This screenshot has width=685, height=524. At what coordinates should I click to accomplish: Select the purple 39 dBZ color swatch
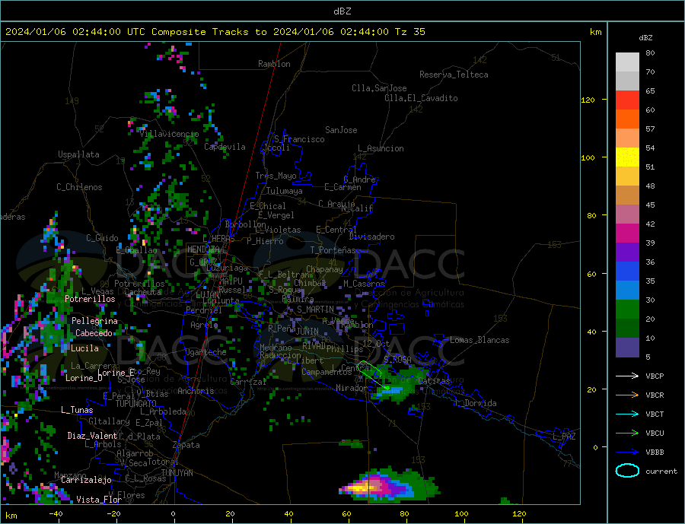coord(627,252)
